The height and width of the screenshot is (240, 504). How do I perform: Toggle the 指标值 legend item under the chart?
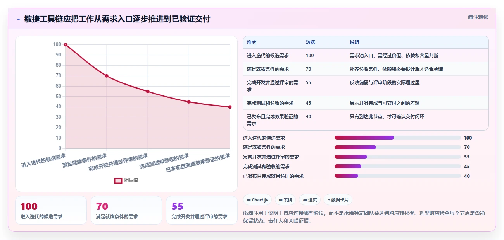126,180
